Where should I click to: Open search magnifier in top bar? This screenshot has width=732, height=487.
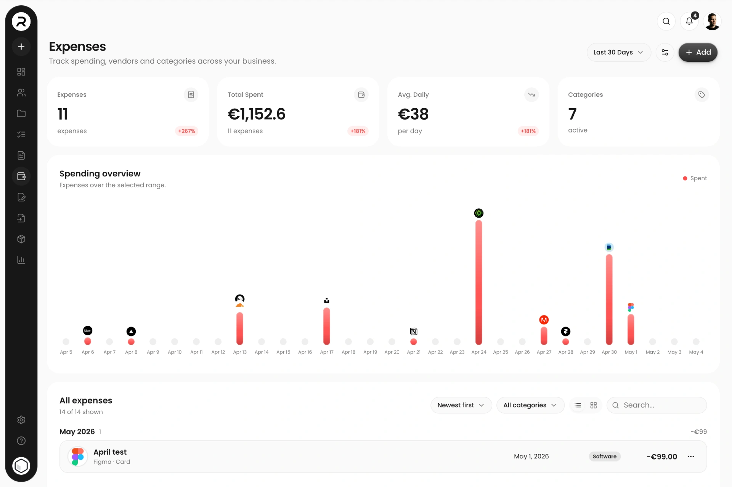[666, 21]
